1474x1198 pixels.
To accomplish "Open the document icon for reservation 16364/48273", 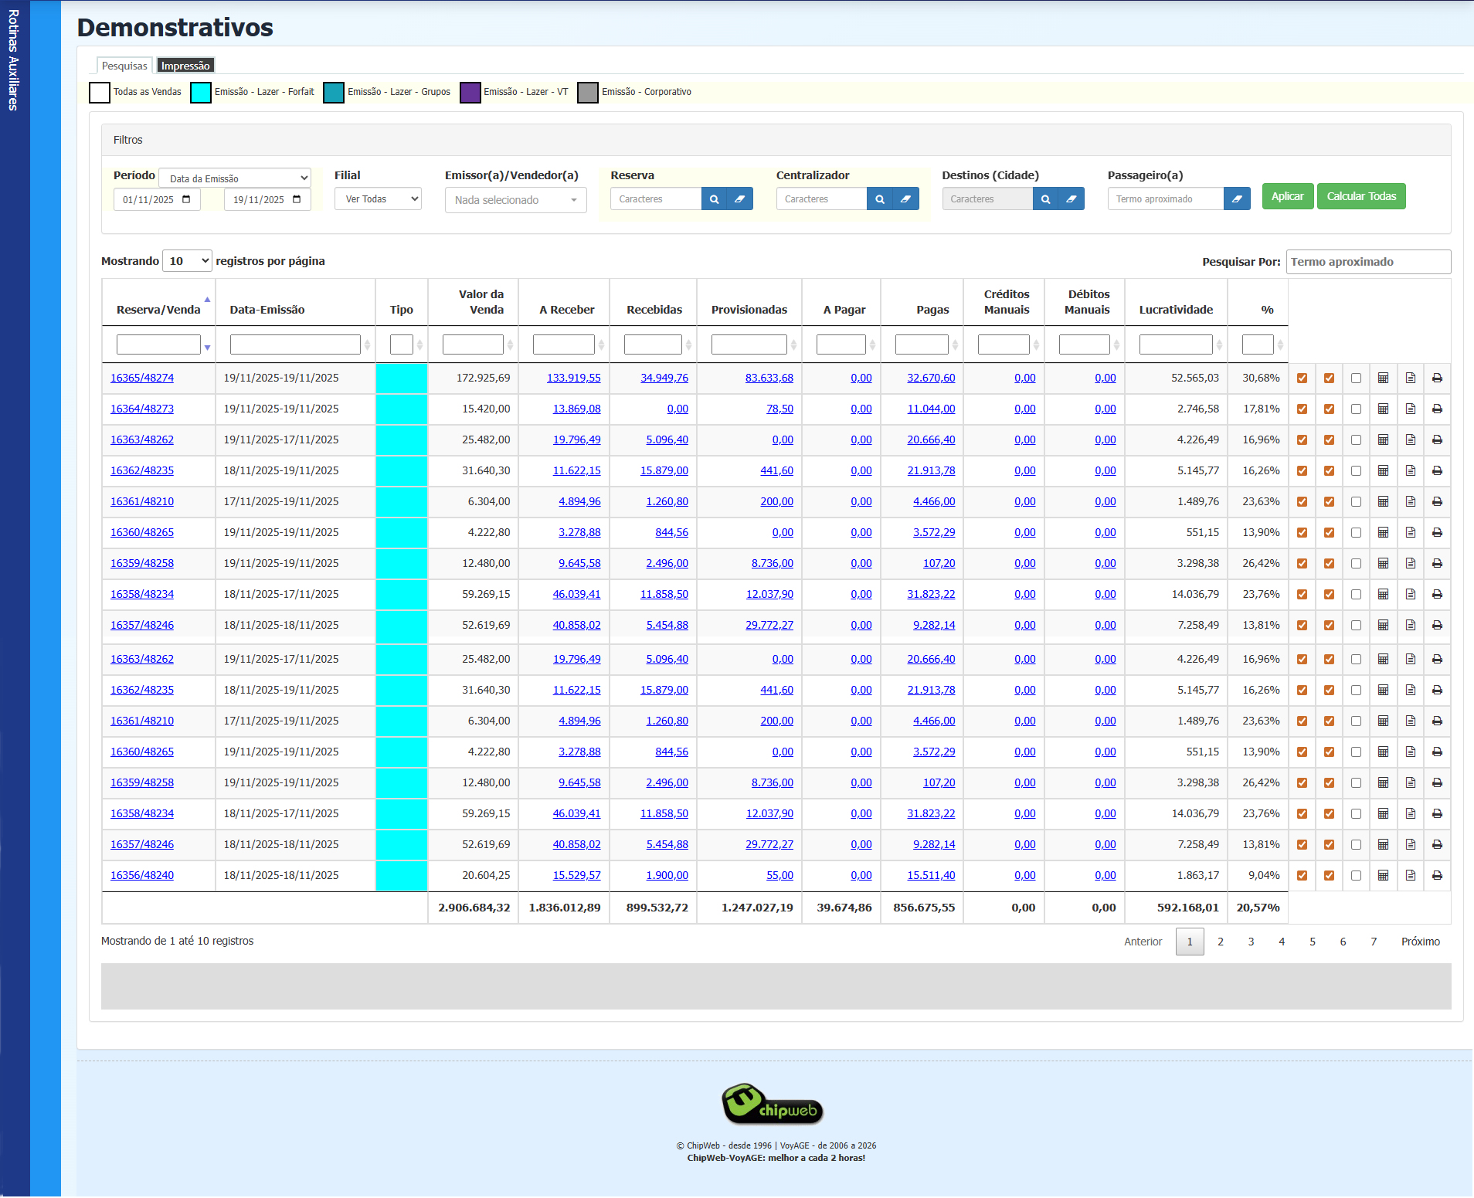I will pos(1410,409).
